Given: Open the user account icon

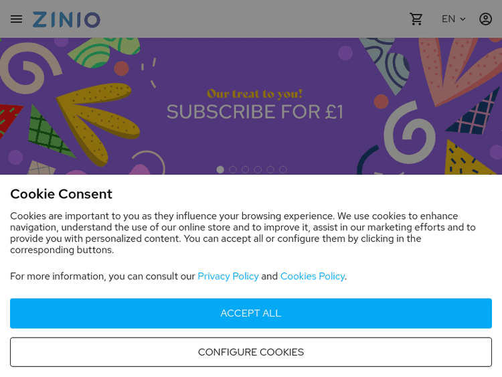Looking at the screenshot, I should pos(485,19).
